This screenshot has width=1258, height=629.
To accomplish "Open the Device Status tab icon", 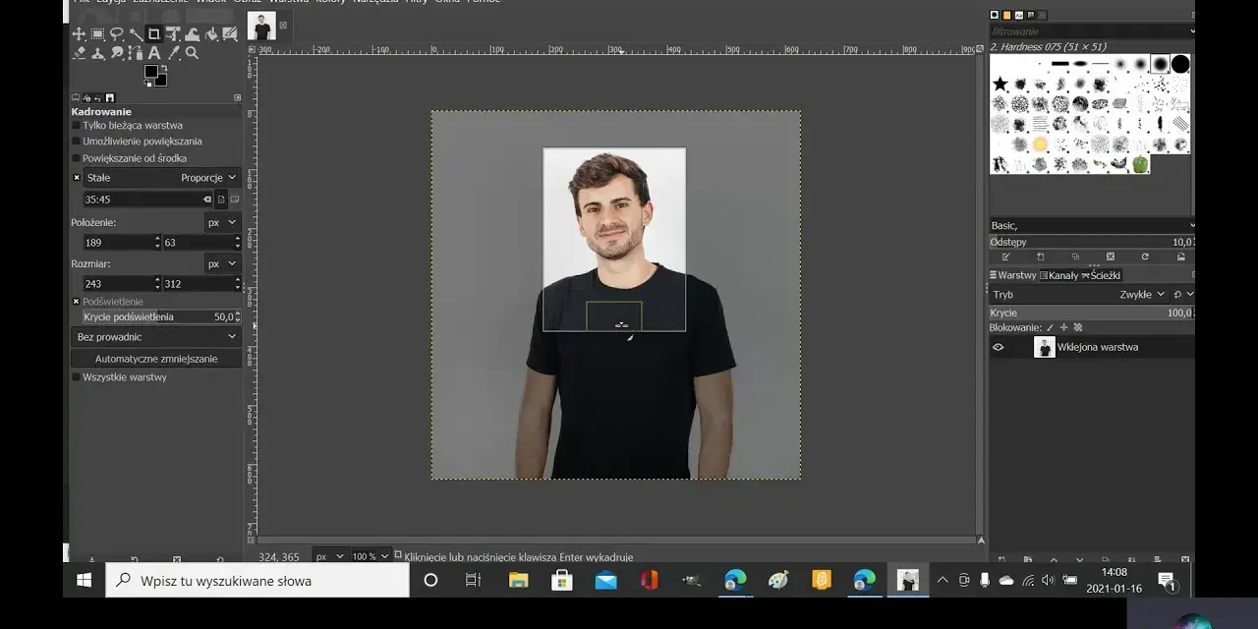I will (x=86, y=97).
